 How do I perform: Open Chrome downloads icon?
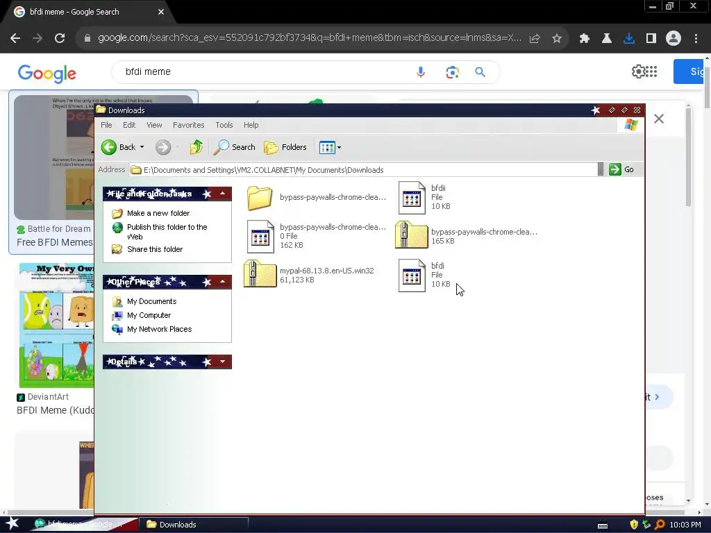[629, 39]
